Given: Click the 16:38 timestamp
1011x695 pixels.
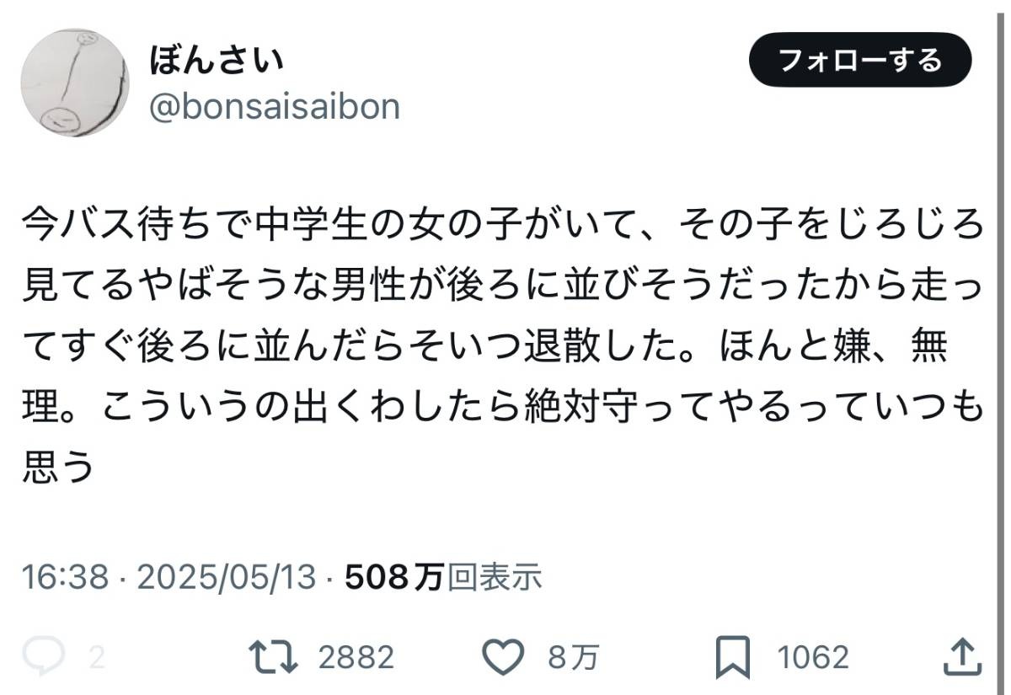Looking at the screenshot, I should (65, 578).
